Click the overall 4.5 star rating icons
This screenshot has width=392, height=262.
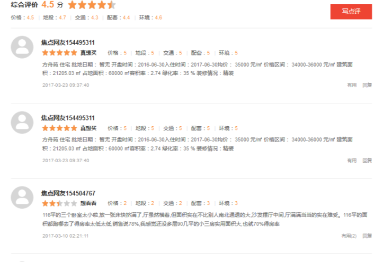click(x=92, y=5)
